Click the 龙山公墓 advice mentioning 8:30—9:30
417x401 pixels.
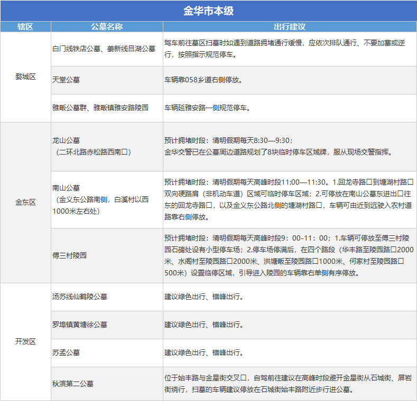[x=279, y=146]
